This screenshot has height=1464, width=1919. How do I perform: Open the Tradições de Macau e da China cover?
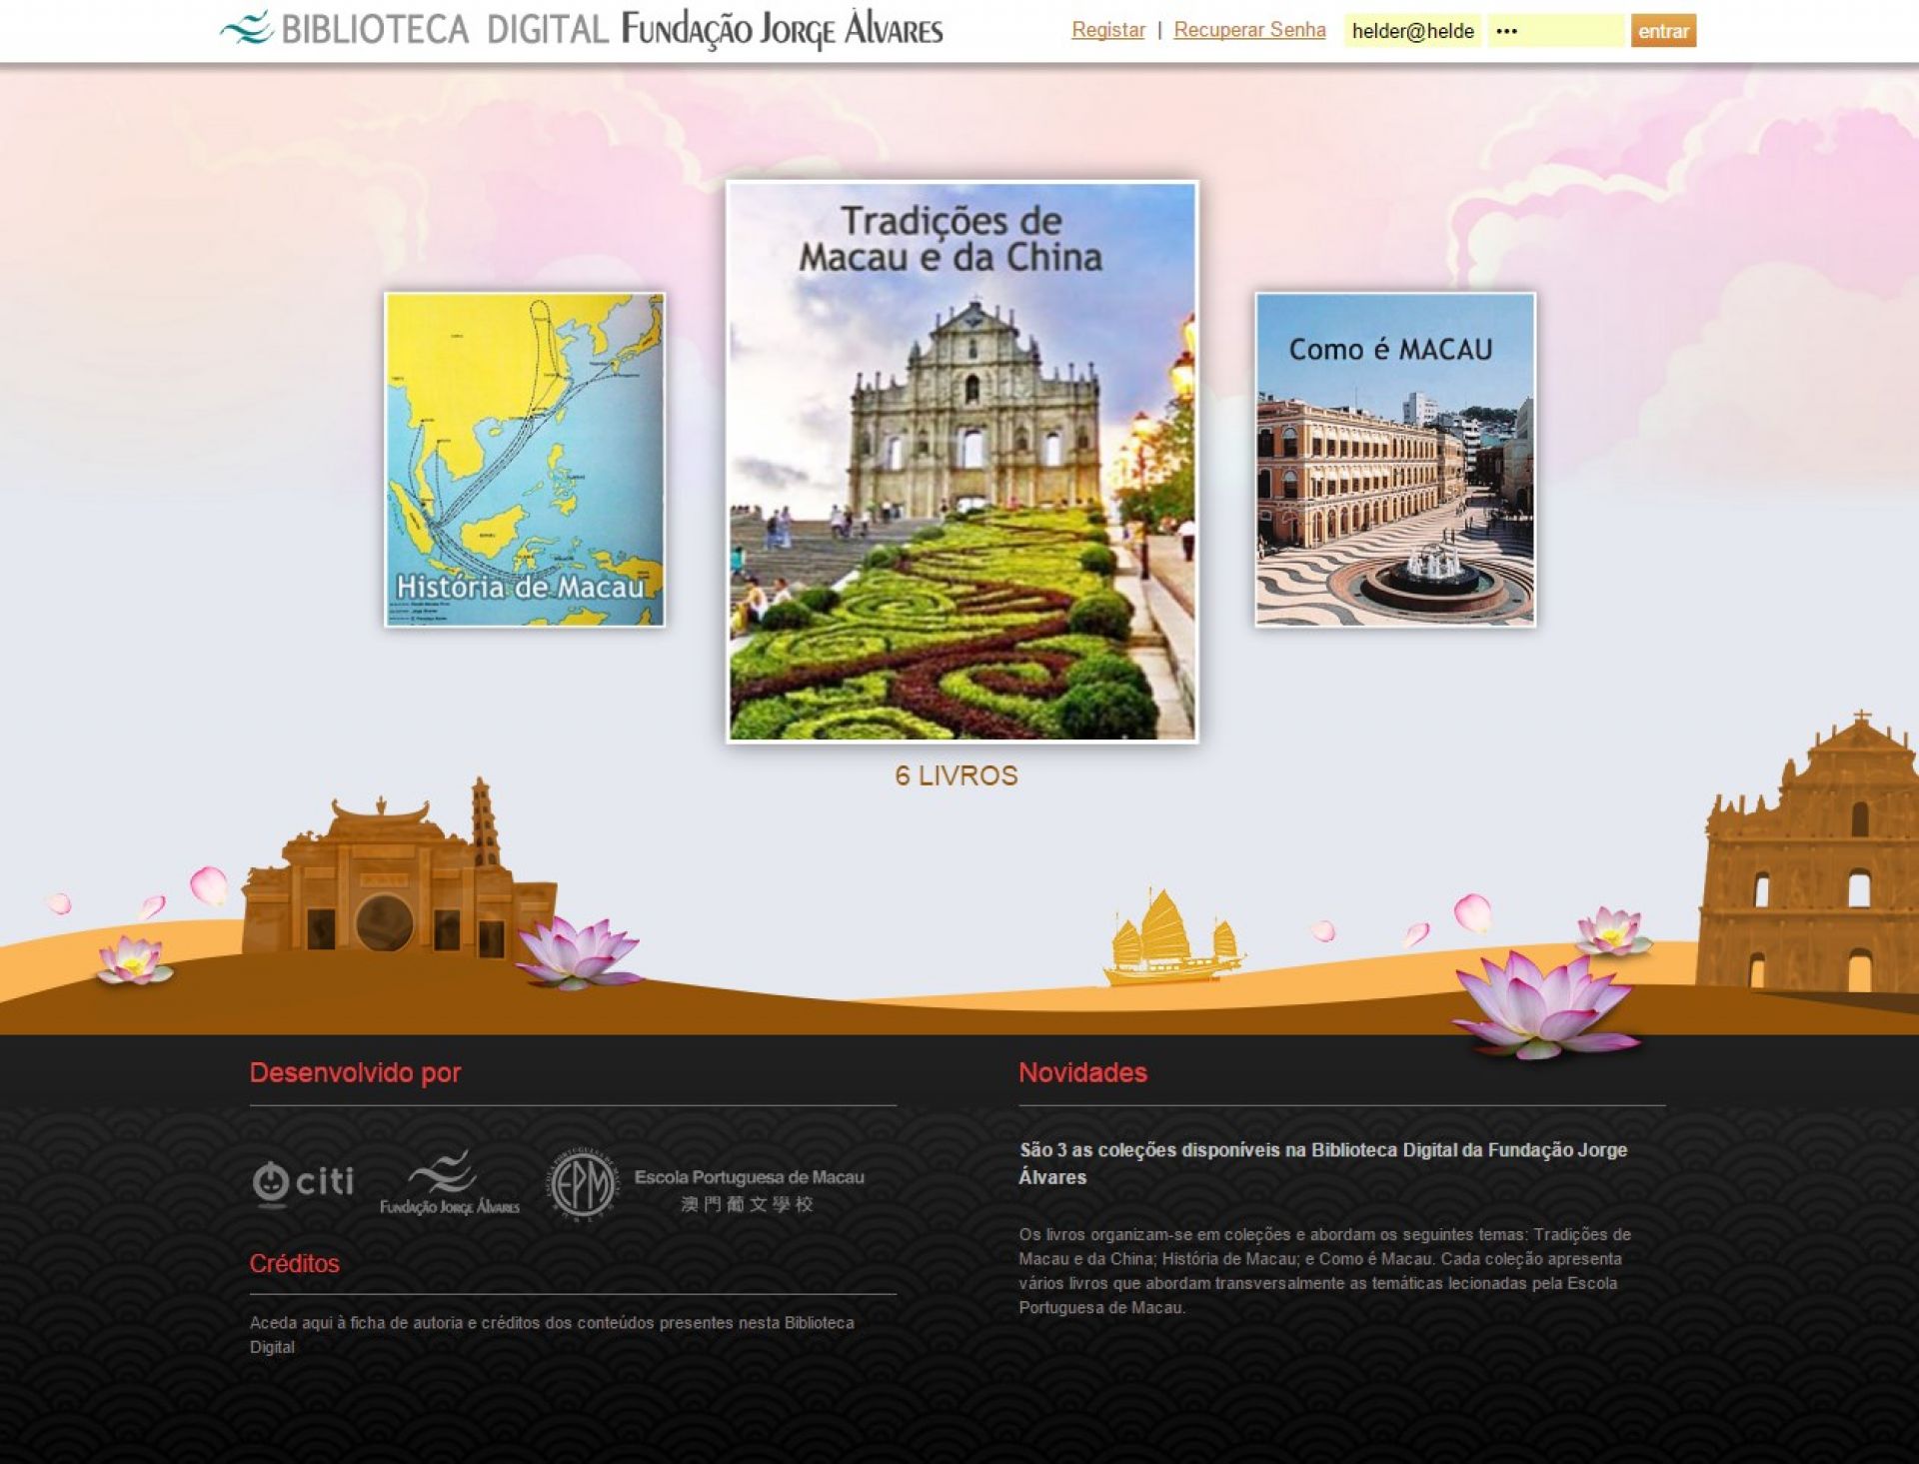(961, 462)
